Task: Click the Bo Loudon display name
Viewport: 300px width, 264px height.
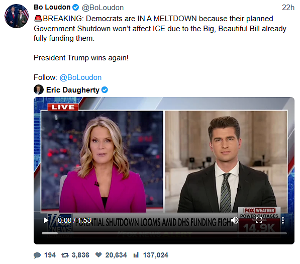Action: (52, 7)
